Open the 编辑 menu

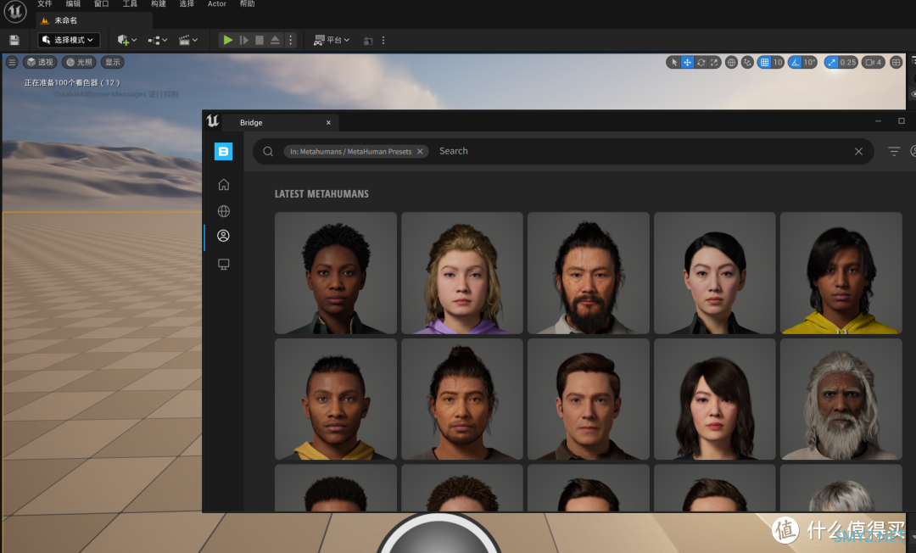(x=74, y=3)
